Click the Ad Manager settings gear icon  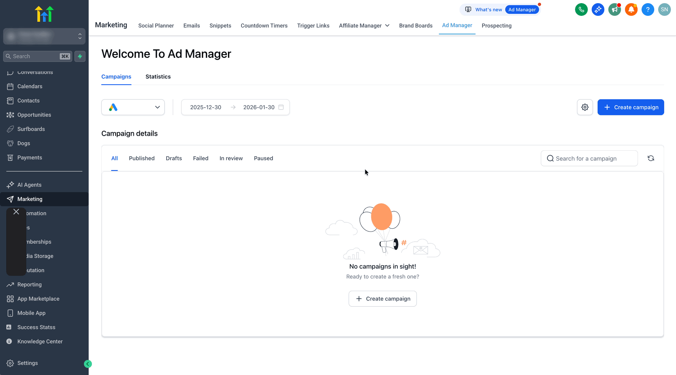click(x=585, y=107)
